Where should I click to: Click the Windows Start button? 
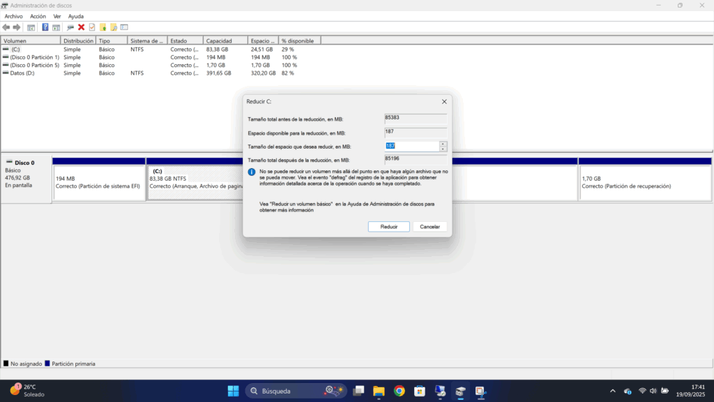point(233,391)
